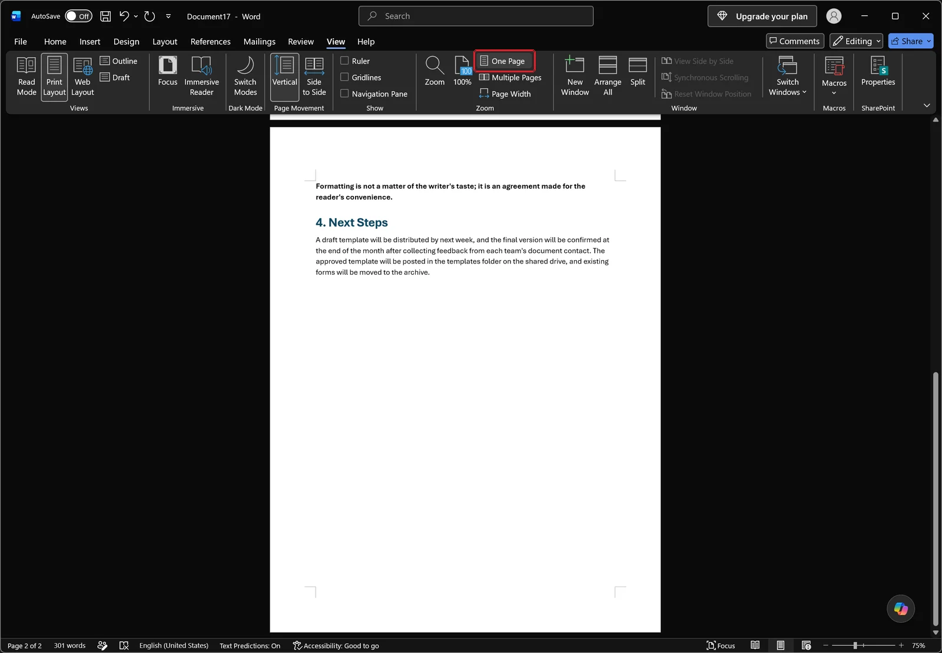Click Print Layout icon in status bar
The width and height of the screenshot is (942, 653).
(780, 645)
